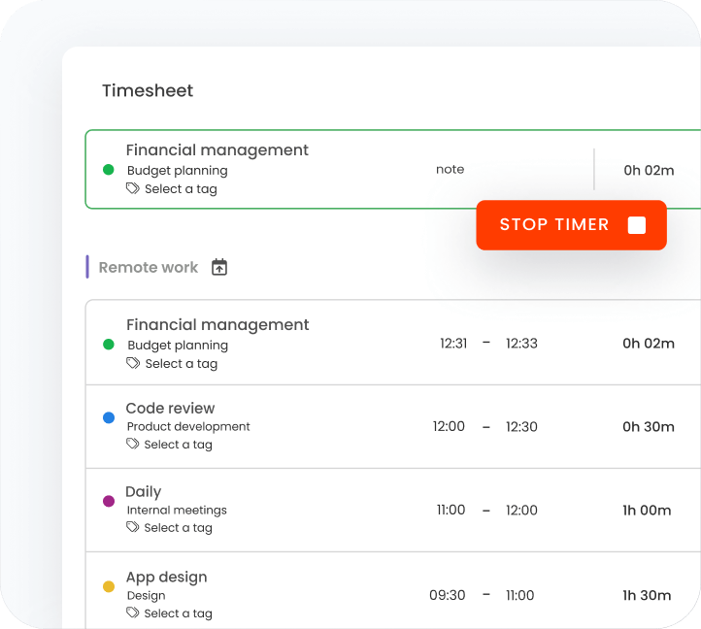The width and height of the screenshot is (701, 629).
Task: Click tag icon under App design
Action: point(133,613)
